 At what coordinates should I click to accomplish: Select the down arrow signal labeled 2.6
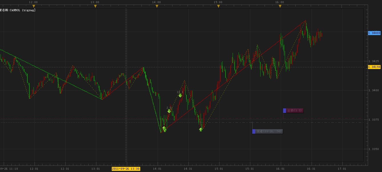point(169,111)
